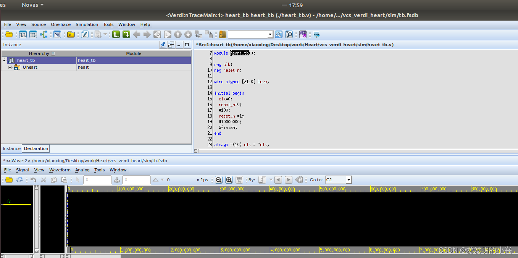Click the marker icon beside the cursor time field
This screenshot has width=518, height=258.
(x=117, y=180)
